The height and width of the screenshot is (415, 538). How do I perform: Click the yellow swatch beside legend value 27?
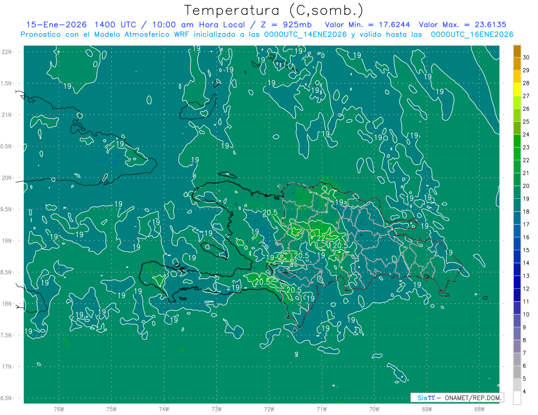click(x=517, y=90)
